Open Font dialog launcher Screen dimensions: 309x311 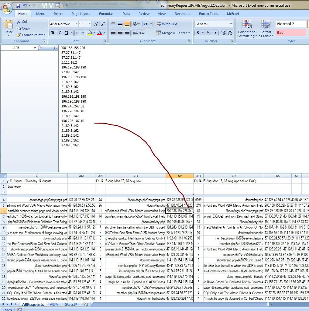(105, 41)
